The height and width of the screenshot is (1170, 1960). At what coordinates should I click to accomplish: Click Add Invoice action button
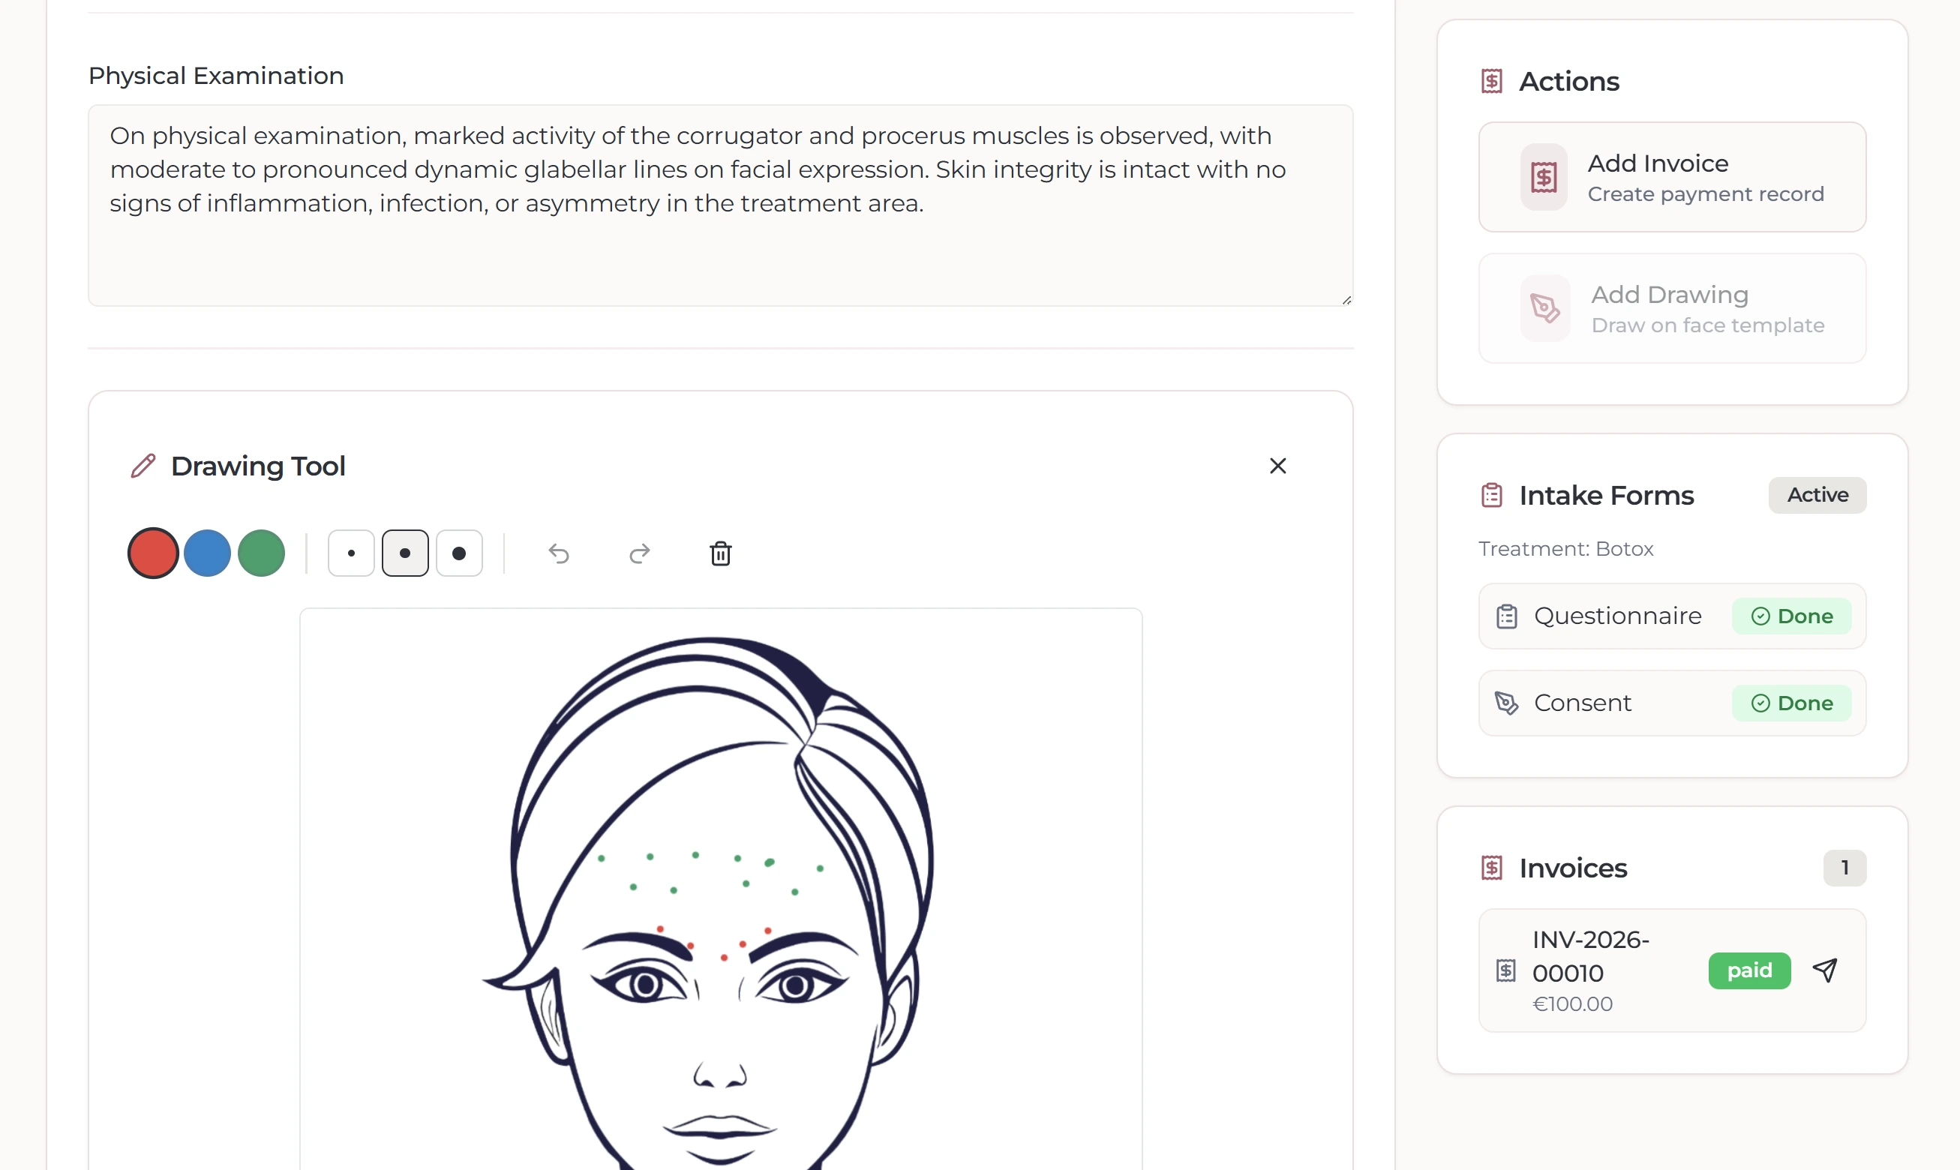[x=1672, y=178]
